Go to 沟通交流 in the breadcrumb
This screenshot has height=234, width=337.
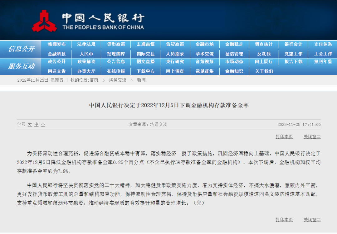pos(118,80)
